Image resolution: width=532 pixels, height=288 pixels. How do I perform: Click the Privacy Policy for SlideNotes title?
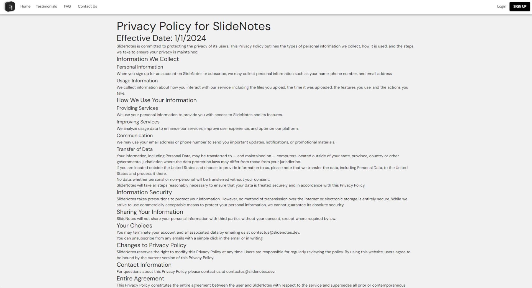[193, 26]
